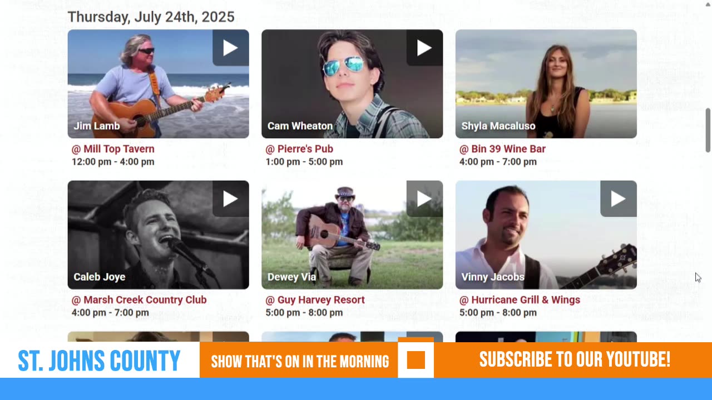Click the Caleb Joye name label
Screen dimensions: 712x400
[100, 277]
